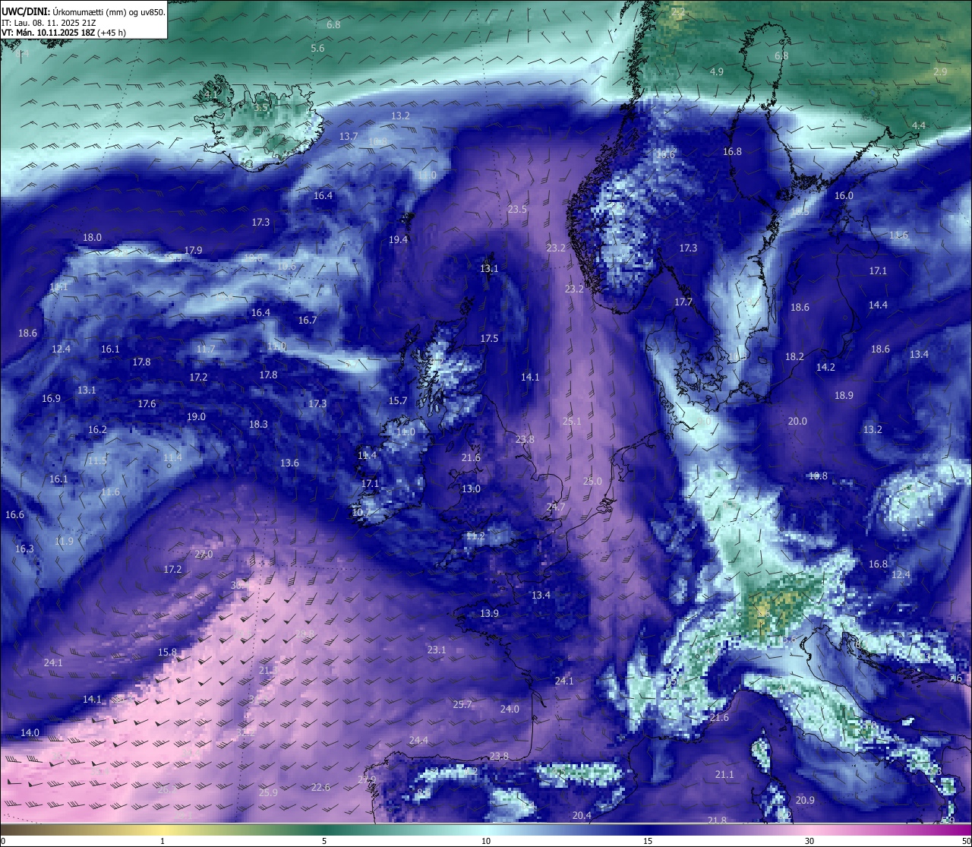Screen dimensions: 972x847
Task: Click the 23.1 value label
Action: (x=437, y=649)
